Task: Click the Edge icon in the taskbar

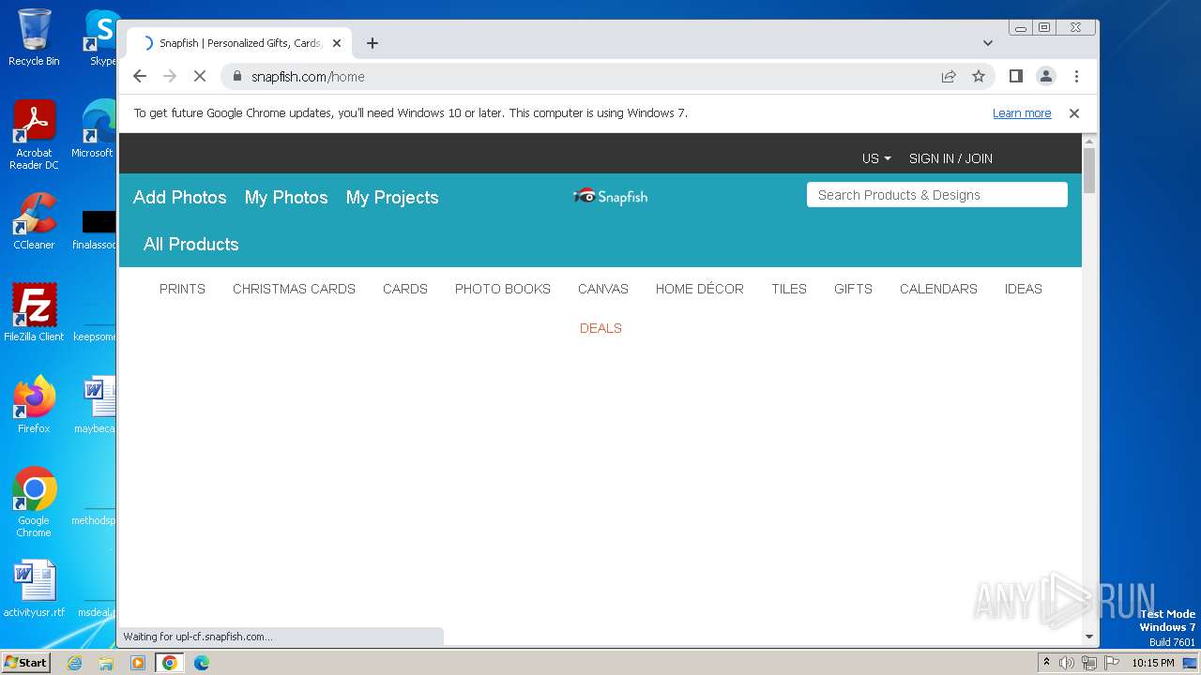Action: [x=201, y=663]
